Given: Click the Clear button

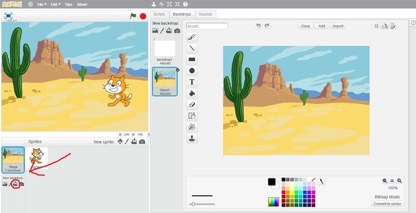Looking at the screenshot, I should pos(305,26).
